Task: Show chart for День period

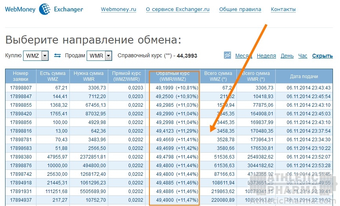Action: 287,56
